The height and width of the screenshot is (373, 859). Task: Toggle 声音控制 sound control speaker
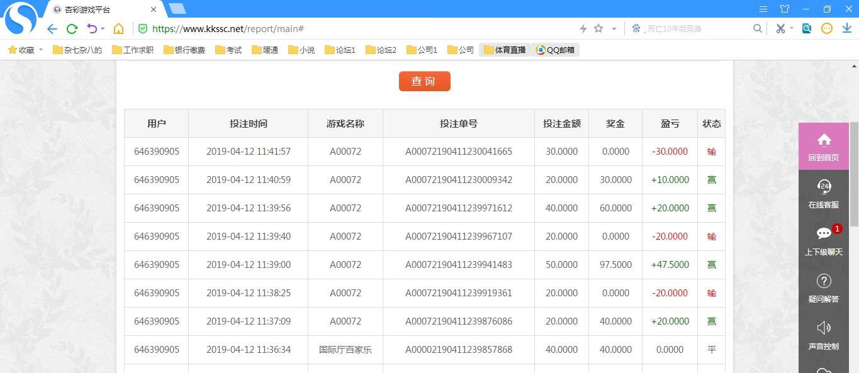coord(823,335)
